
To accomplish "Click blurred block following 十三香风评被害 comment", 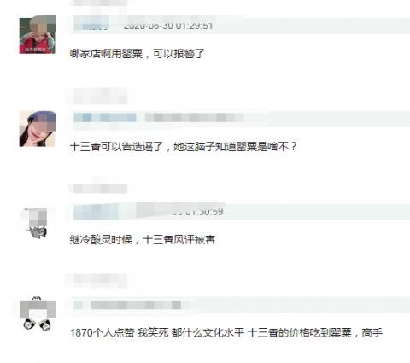I will point(97,280).
